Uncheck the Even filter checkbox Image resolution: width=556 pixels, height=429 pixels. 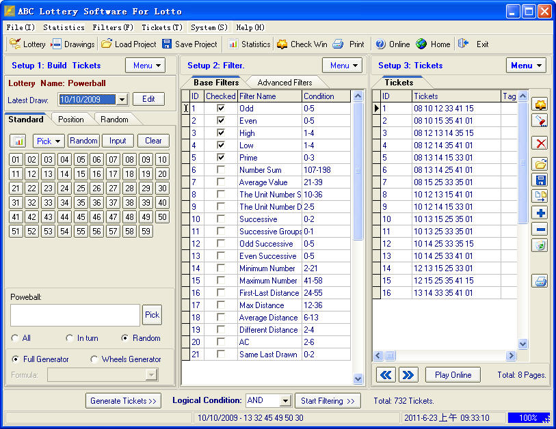221,120
